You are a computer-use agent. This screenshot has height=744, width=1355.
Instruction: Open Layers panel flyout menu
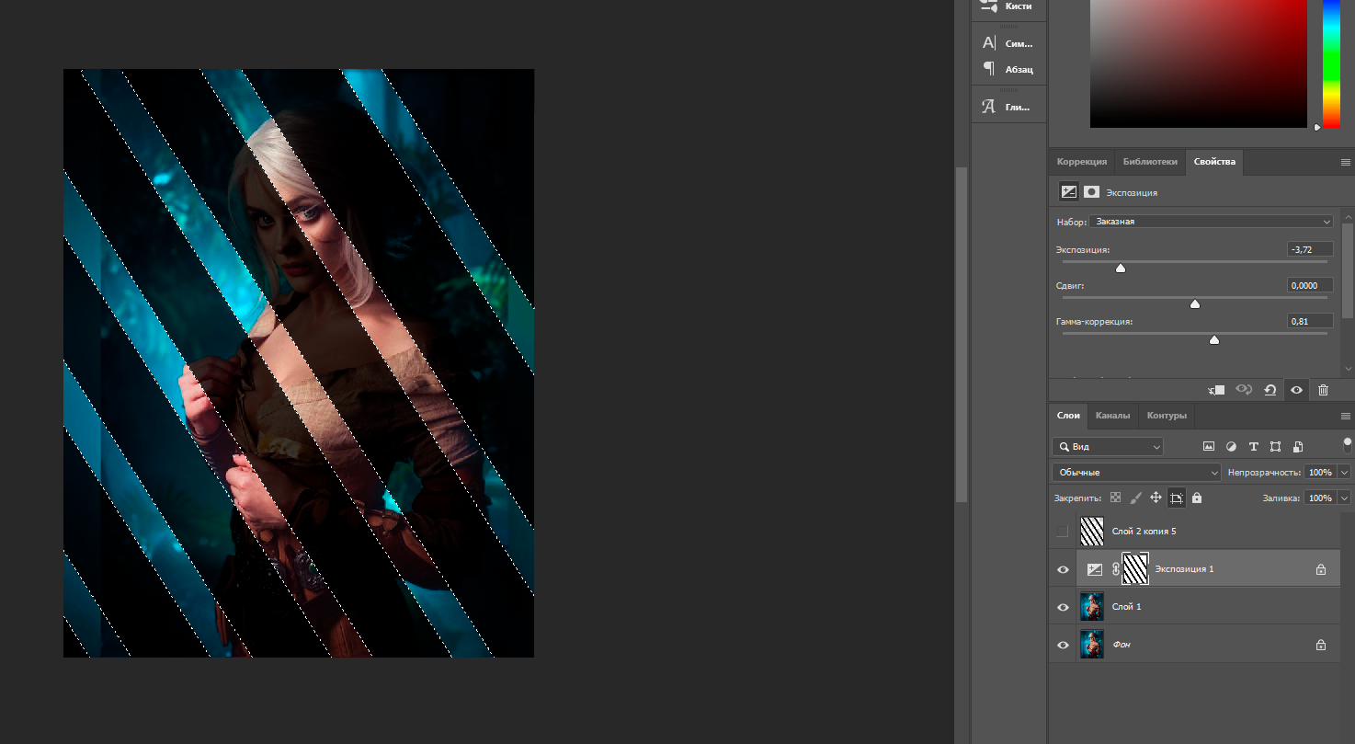(x=1346, y=416)
